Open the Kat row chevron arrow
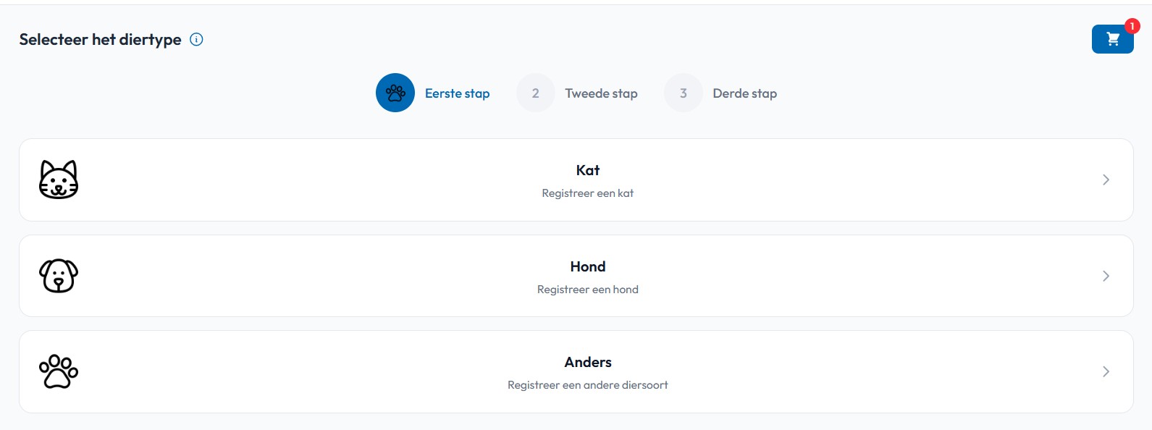 pyautogui.click(x=1106, y=180)
